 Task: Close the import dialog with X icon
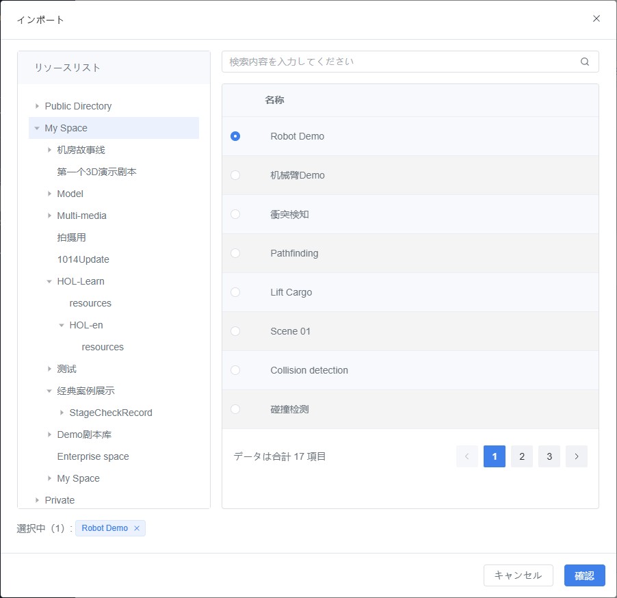(x=596, y=18)
